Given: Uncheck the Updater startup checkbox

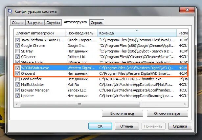Looking at the screenshot, I should tap(17, 96).
